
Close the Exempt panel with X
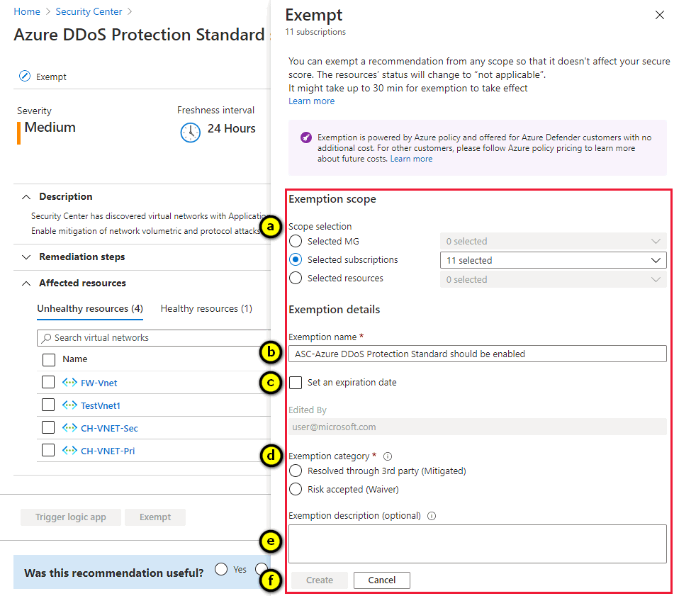(x=660, y=14)
